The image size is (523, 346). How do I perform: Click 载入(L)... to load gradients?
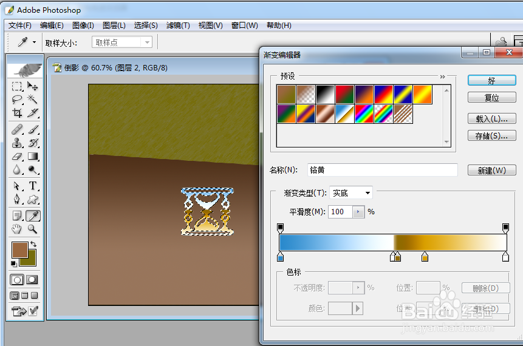(x=491, y=118)
